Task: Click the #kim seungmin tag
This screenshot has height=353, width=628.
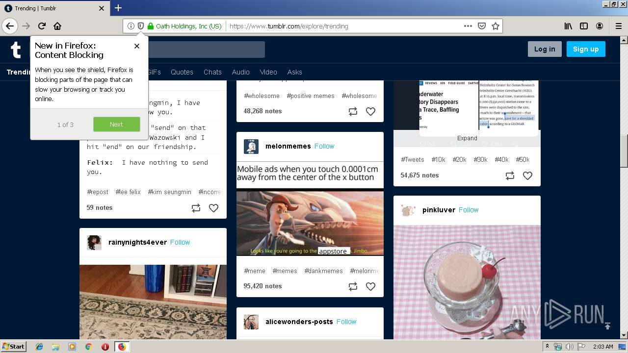Action: (170, 192)
